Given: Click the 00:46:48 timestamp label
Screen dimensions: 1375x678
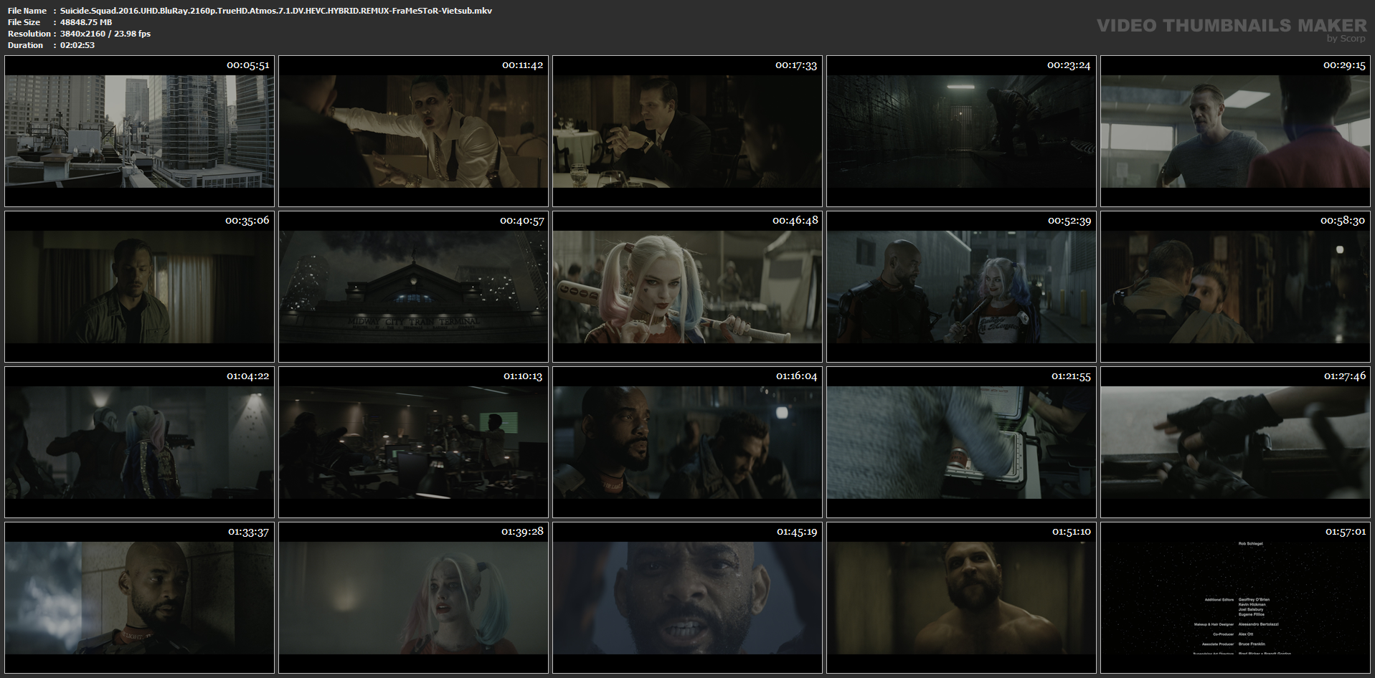Looking at the screenshot, I should click(x=795, y=221).
